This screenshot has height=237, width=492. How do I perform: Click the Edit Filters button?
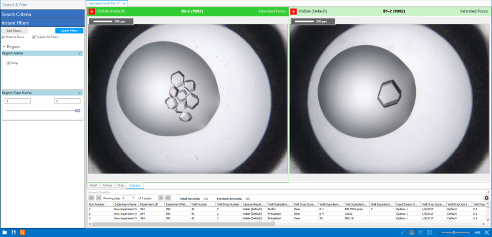[14, 31]
